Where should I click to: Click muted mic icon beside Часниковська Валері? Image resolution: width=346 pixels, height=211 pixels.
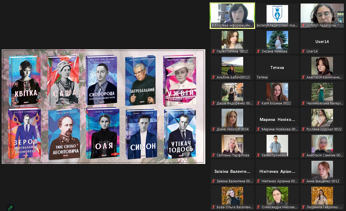[x=304, y=103]
